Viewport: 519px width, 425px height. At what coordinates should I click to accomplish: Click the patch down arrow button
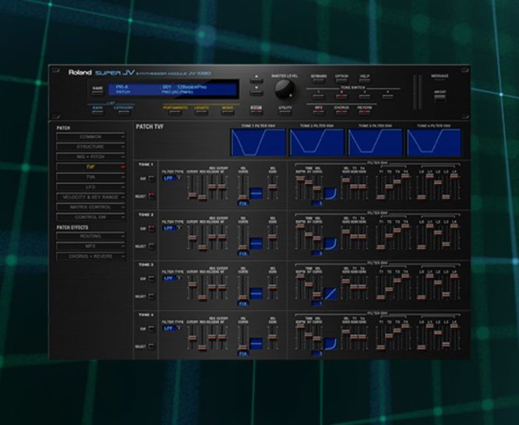[256, 90]
